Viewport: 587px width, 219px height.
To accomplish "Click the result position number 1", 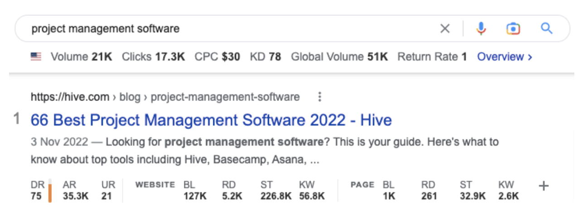I will point(17,119).
